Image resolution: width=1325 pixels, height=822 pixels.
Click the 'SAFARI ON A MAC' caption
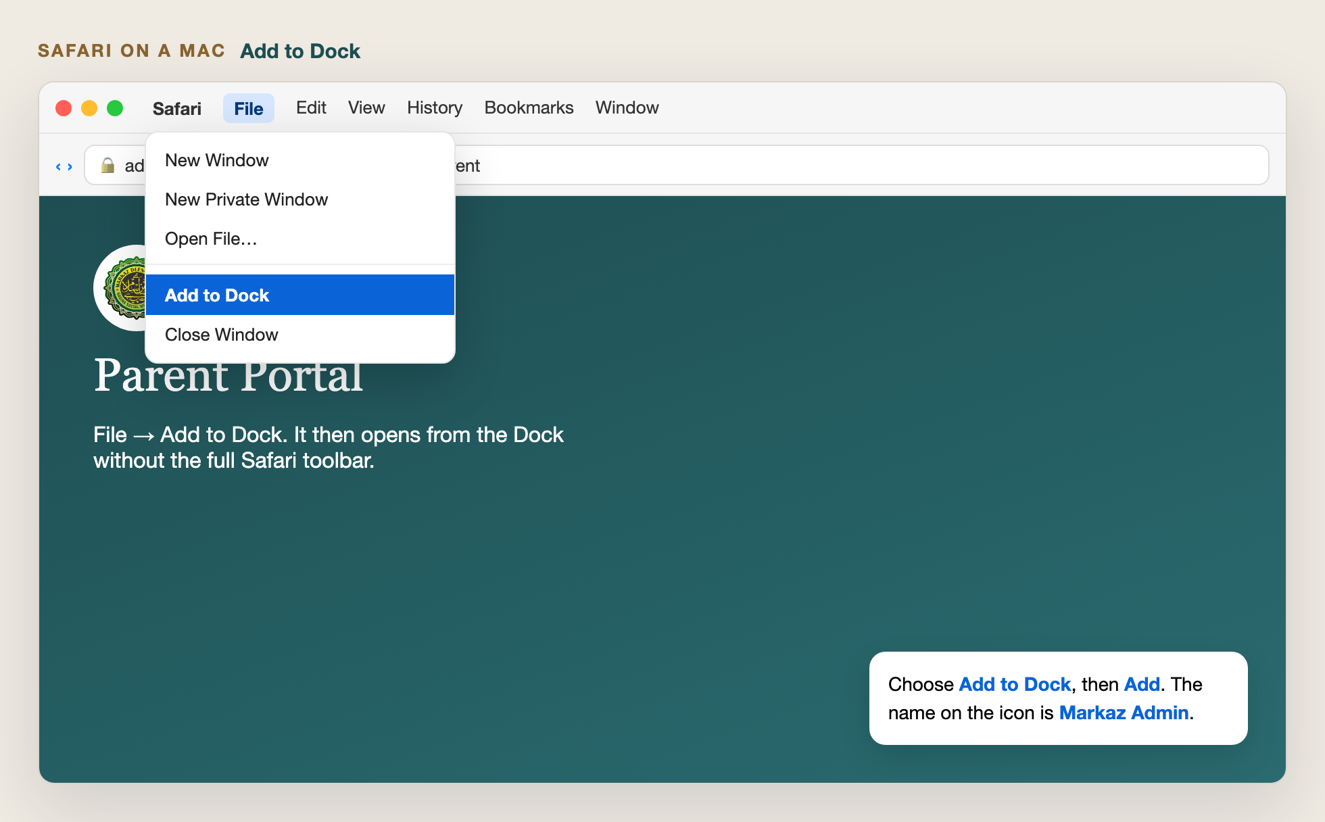131,51
